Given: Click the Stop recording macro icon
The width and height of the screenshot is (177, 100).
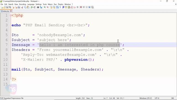Looking at the screenshot, I should pyautogui.click(x=84, y=7).
